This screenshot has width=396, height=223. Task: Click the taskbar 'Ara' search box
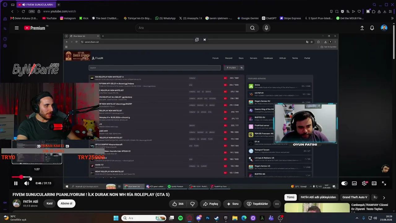click(144, 218)
